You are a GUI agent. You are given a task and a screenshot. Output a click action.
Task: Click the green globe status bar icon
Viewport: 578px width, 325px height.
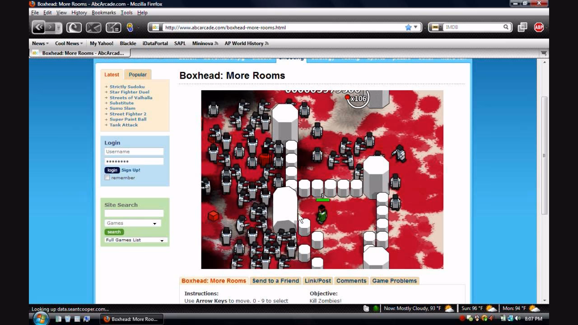(x=376, y=308)
